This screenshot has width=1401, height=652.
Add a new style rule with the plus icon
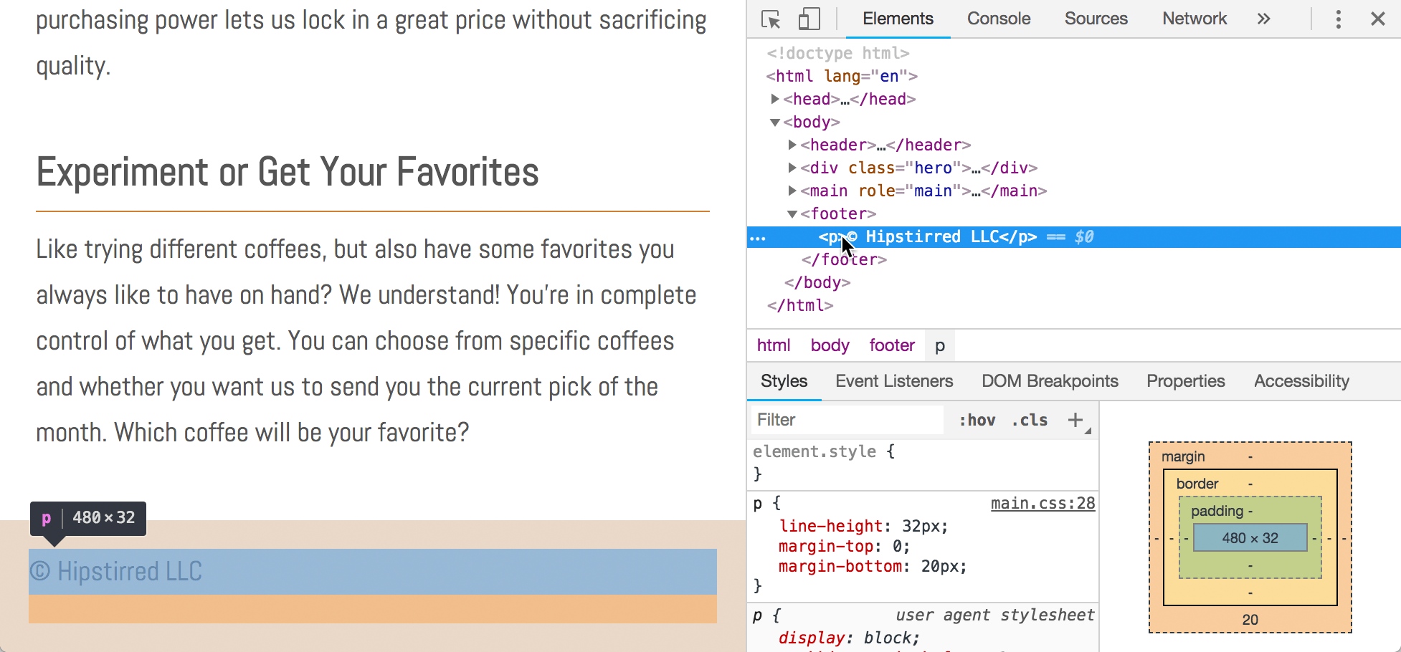[1075, 420]
